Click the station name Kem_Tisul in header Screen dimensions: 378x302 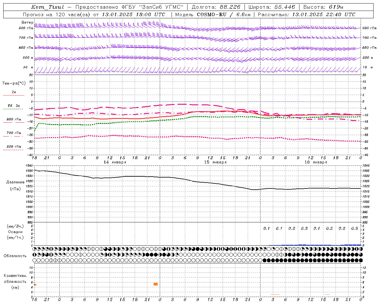click(x=48, y=7)
